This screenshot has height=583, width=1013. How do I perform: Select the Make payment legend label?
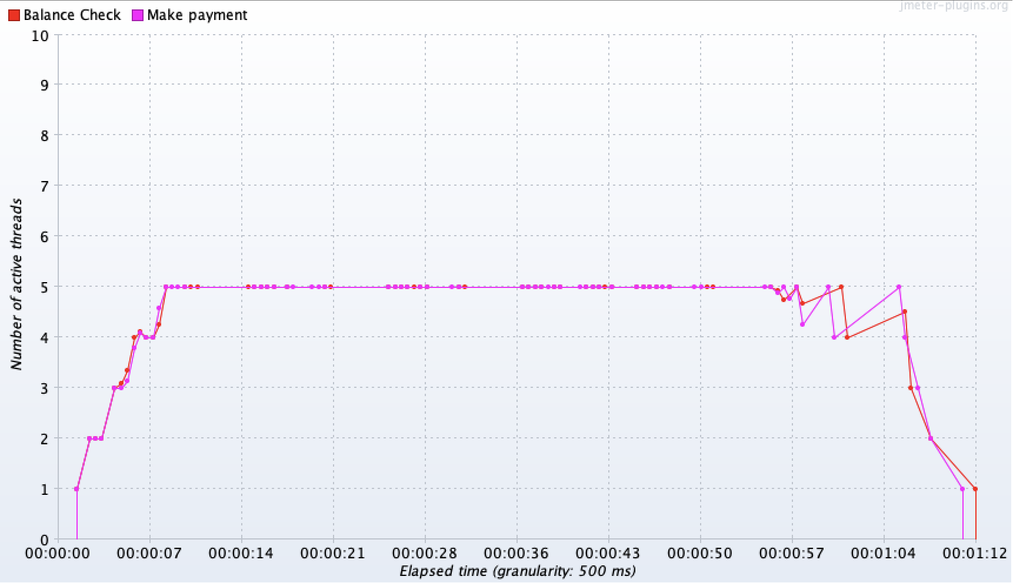point(198,15)
